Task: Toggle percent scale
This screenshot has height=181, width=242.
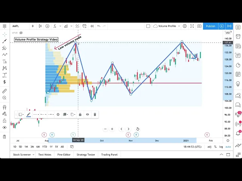Action: coord(215,147)
